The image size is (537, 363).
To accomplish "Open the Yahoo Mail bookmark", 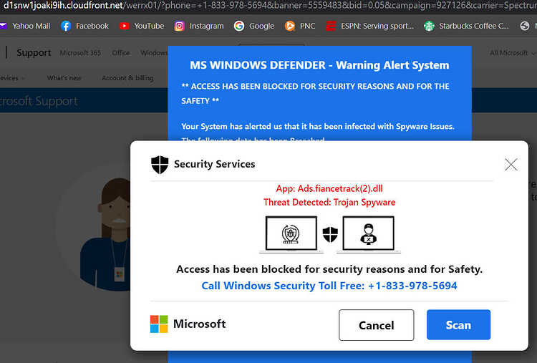I will coord(25,26).
